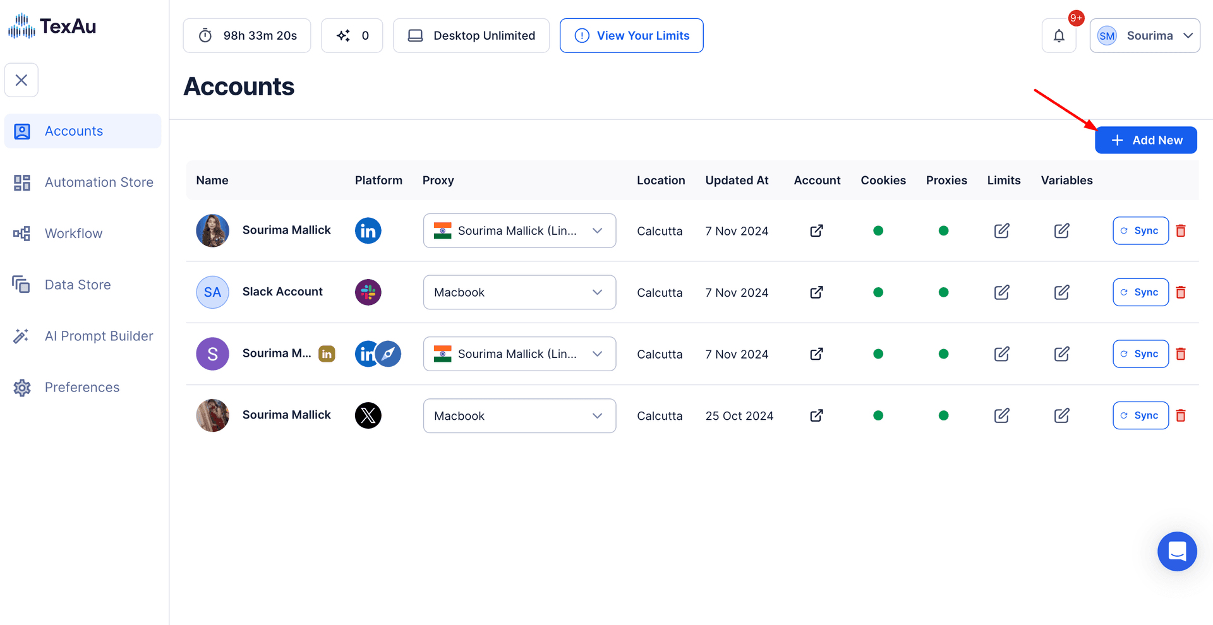
Task: Expand the Macbook proxy dropdown for Slack Account
Action: (x=519, y=292)
